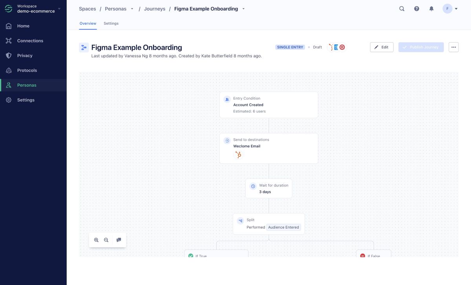
Task: Open the help question mark icon
Action: click(416, 9)
